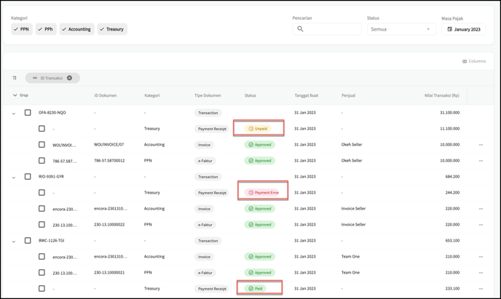Click the Payment Error status badge
The width and height of the screenshot is (501, 299).
click(x=263, y=193)
